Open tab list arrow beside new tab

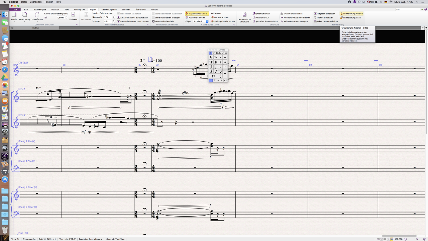[x=426, y=28]
